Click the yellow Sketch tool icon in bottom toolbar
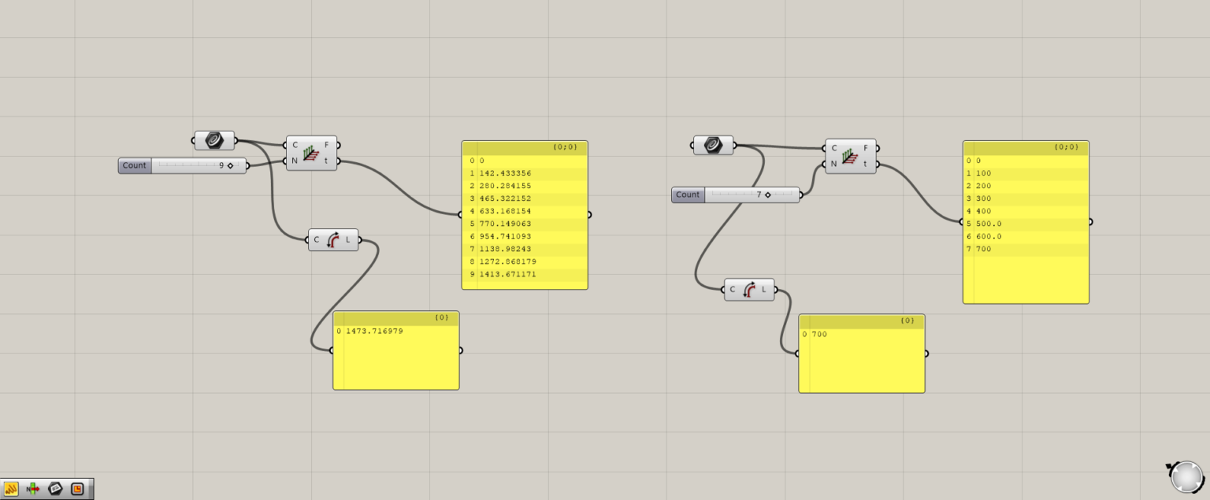 pos(10,489)
